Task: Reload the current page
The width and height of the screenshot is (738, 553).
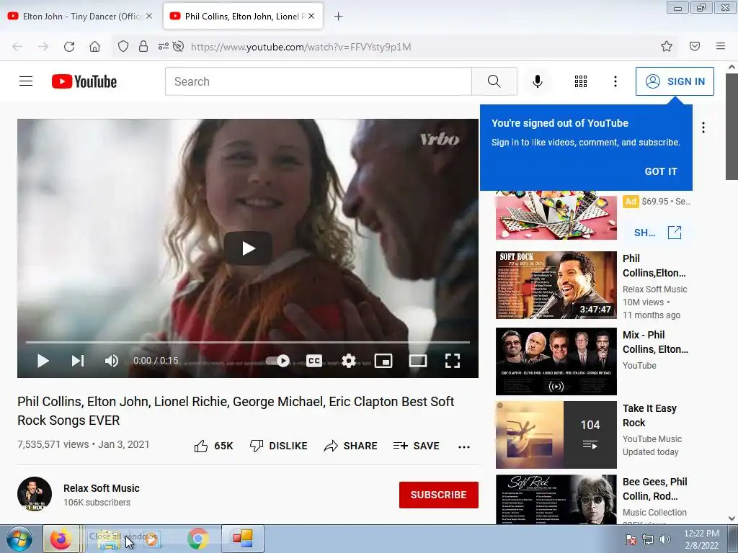Action: tap(69, 47)
